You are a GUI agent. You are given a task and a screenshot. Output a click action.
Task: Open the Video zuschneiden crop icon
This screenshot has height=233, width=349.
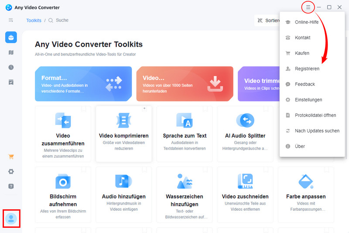tap(245, 181)
